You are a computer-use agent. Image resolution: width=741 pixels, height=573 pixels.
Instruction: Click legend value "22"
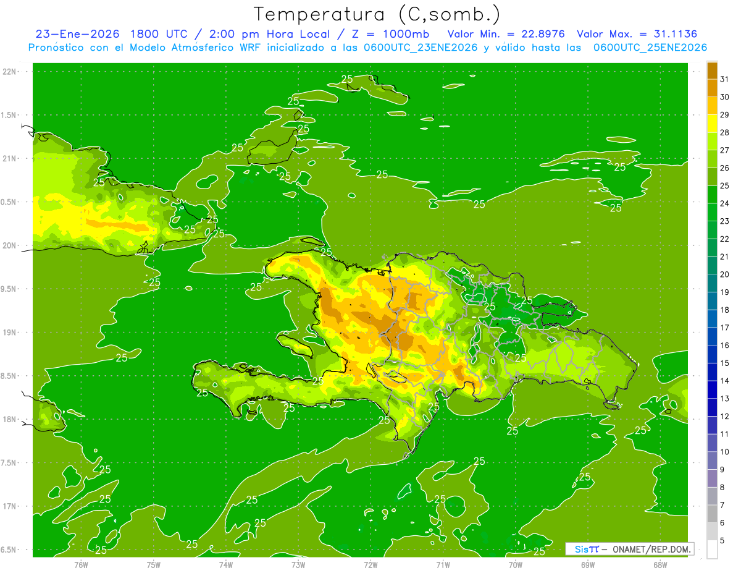724,239
